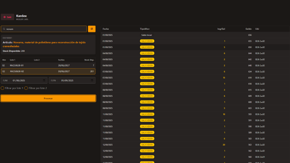Image resolution: width=290 pixels, height=163 pixels.
Task: Open calendar picker for F.INI date
Action: point(44,80)
